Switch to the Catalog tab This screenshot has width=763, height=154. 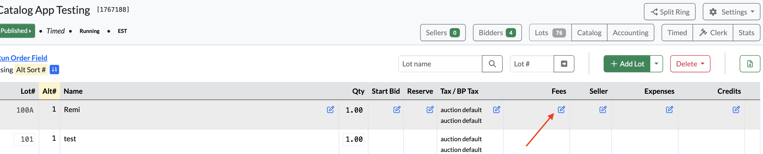589,33
